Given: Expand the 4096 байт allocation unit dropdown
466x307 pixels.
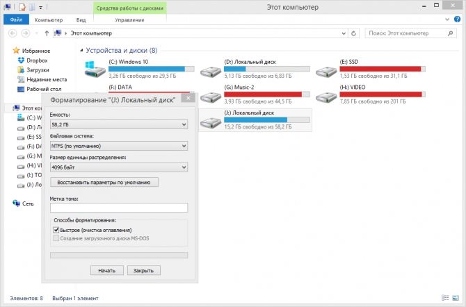Looking at the screenshot, I should pos(119,167).
